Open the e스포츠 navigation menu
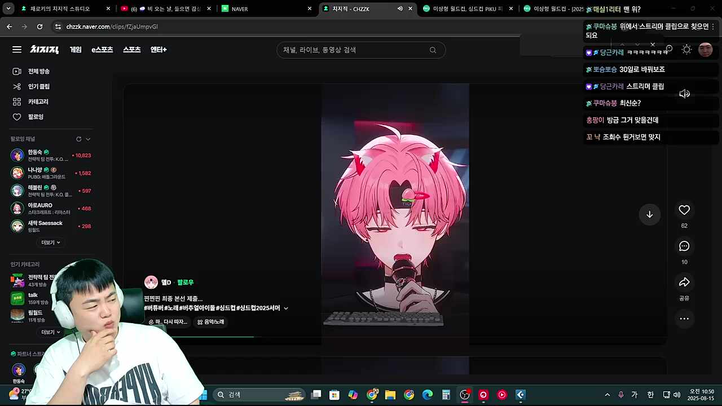 pos(102,50)
